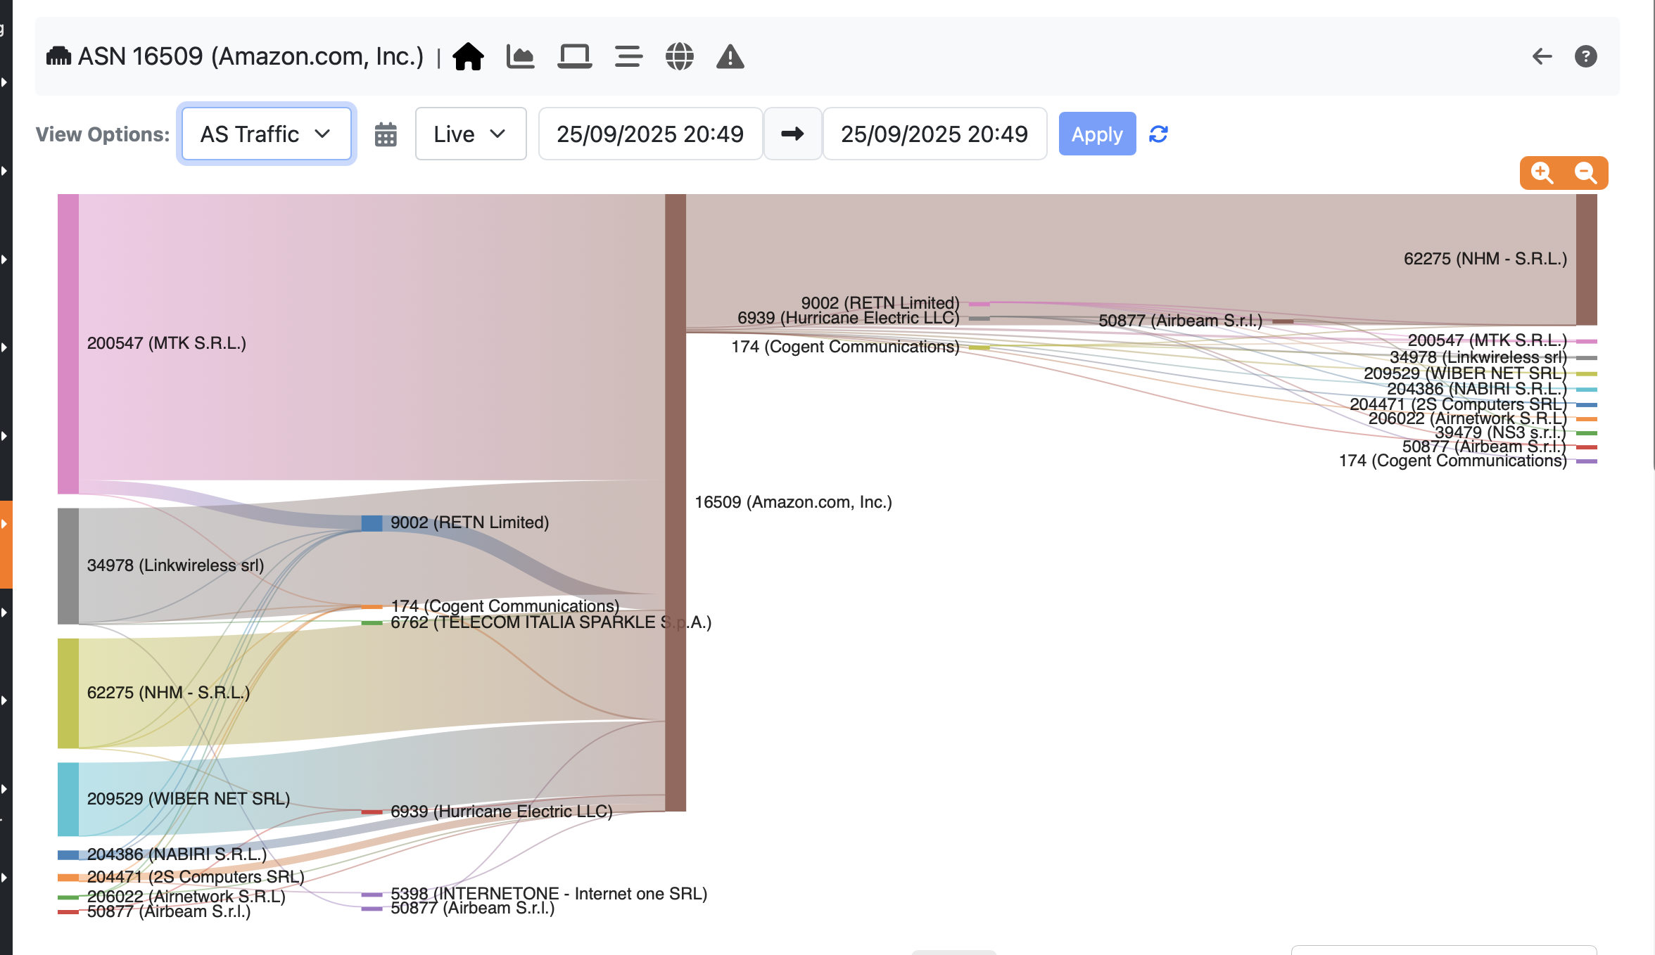
Task: Click the 204471 (2S Computers SRL) left label
Action: click(x=196, y=877)
